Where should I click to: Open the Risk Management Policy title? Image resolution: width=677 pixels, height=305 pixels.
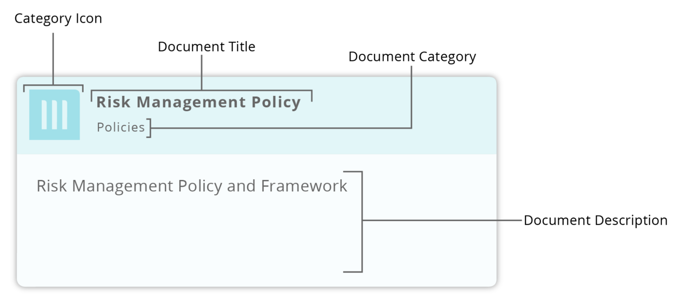coord(198,102)
